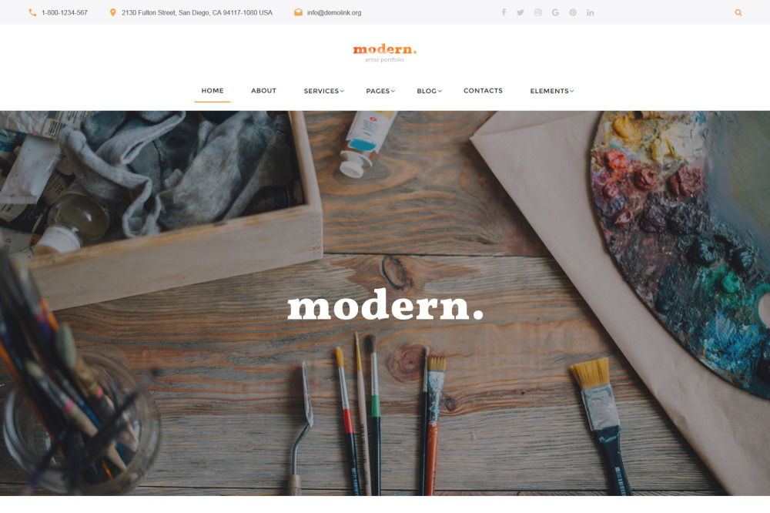Expand the Pages dropdown menu
770x513 pixels.
pyautogui.click(x=380, y=91)
